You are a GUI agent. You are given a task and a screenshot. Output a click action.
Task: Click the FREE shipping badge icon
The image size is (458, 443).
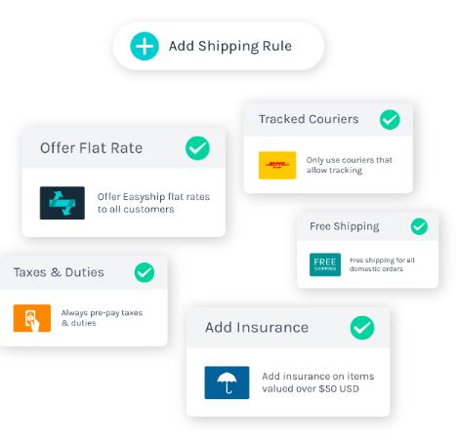pyautogui.click(x=325, y=264)
